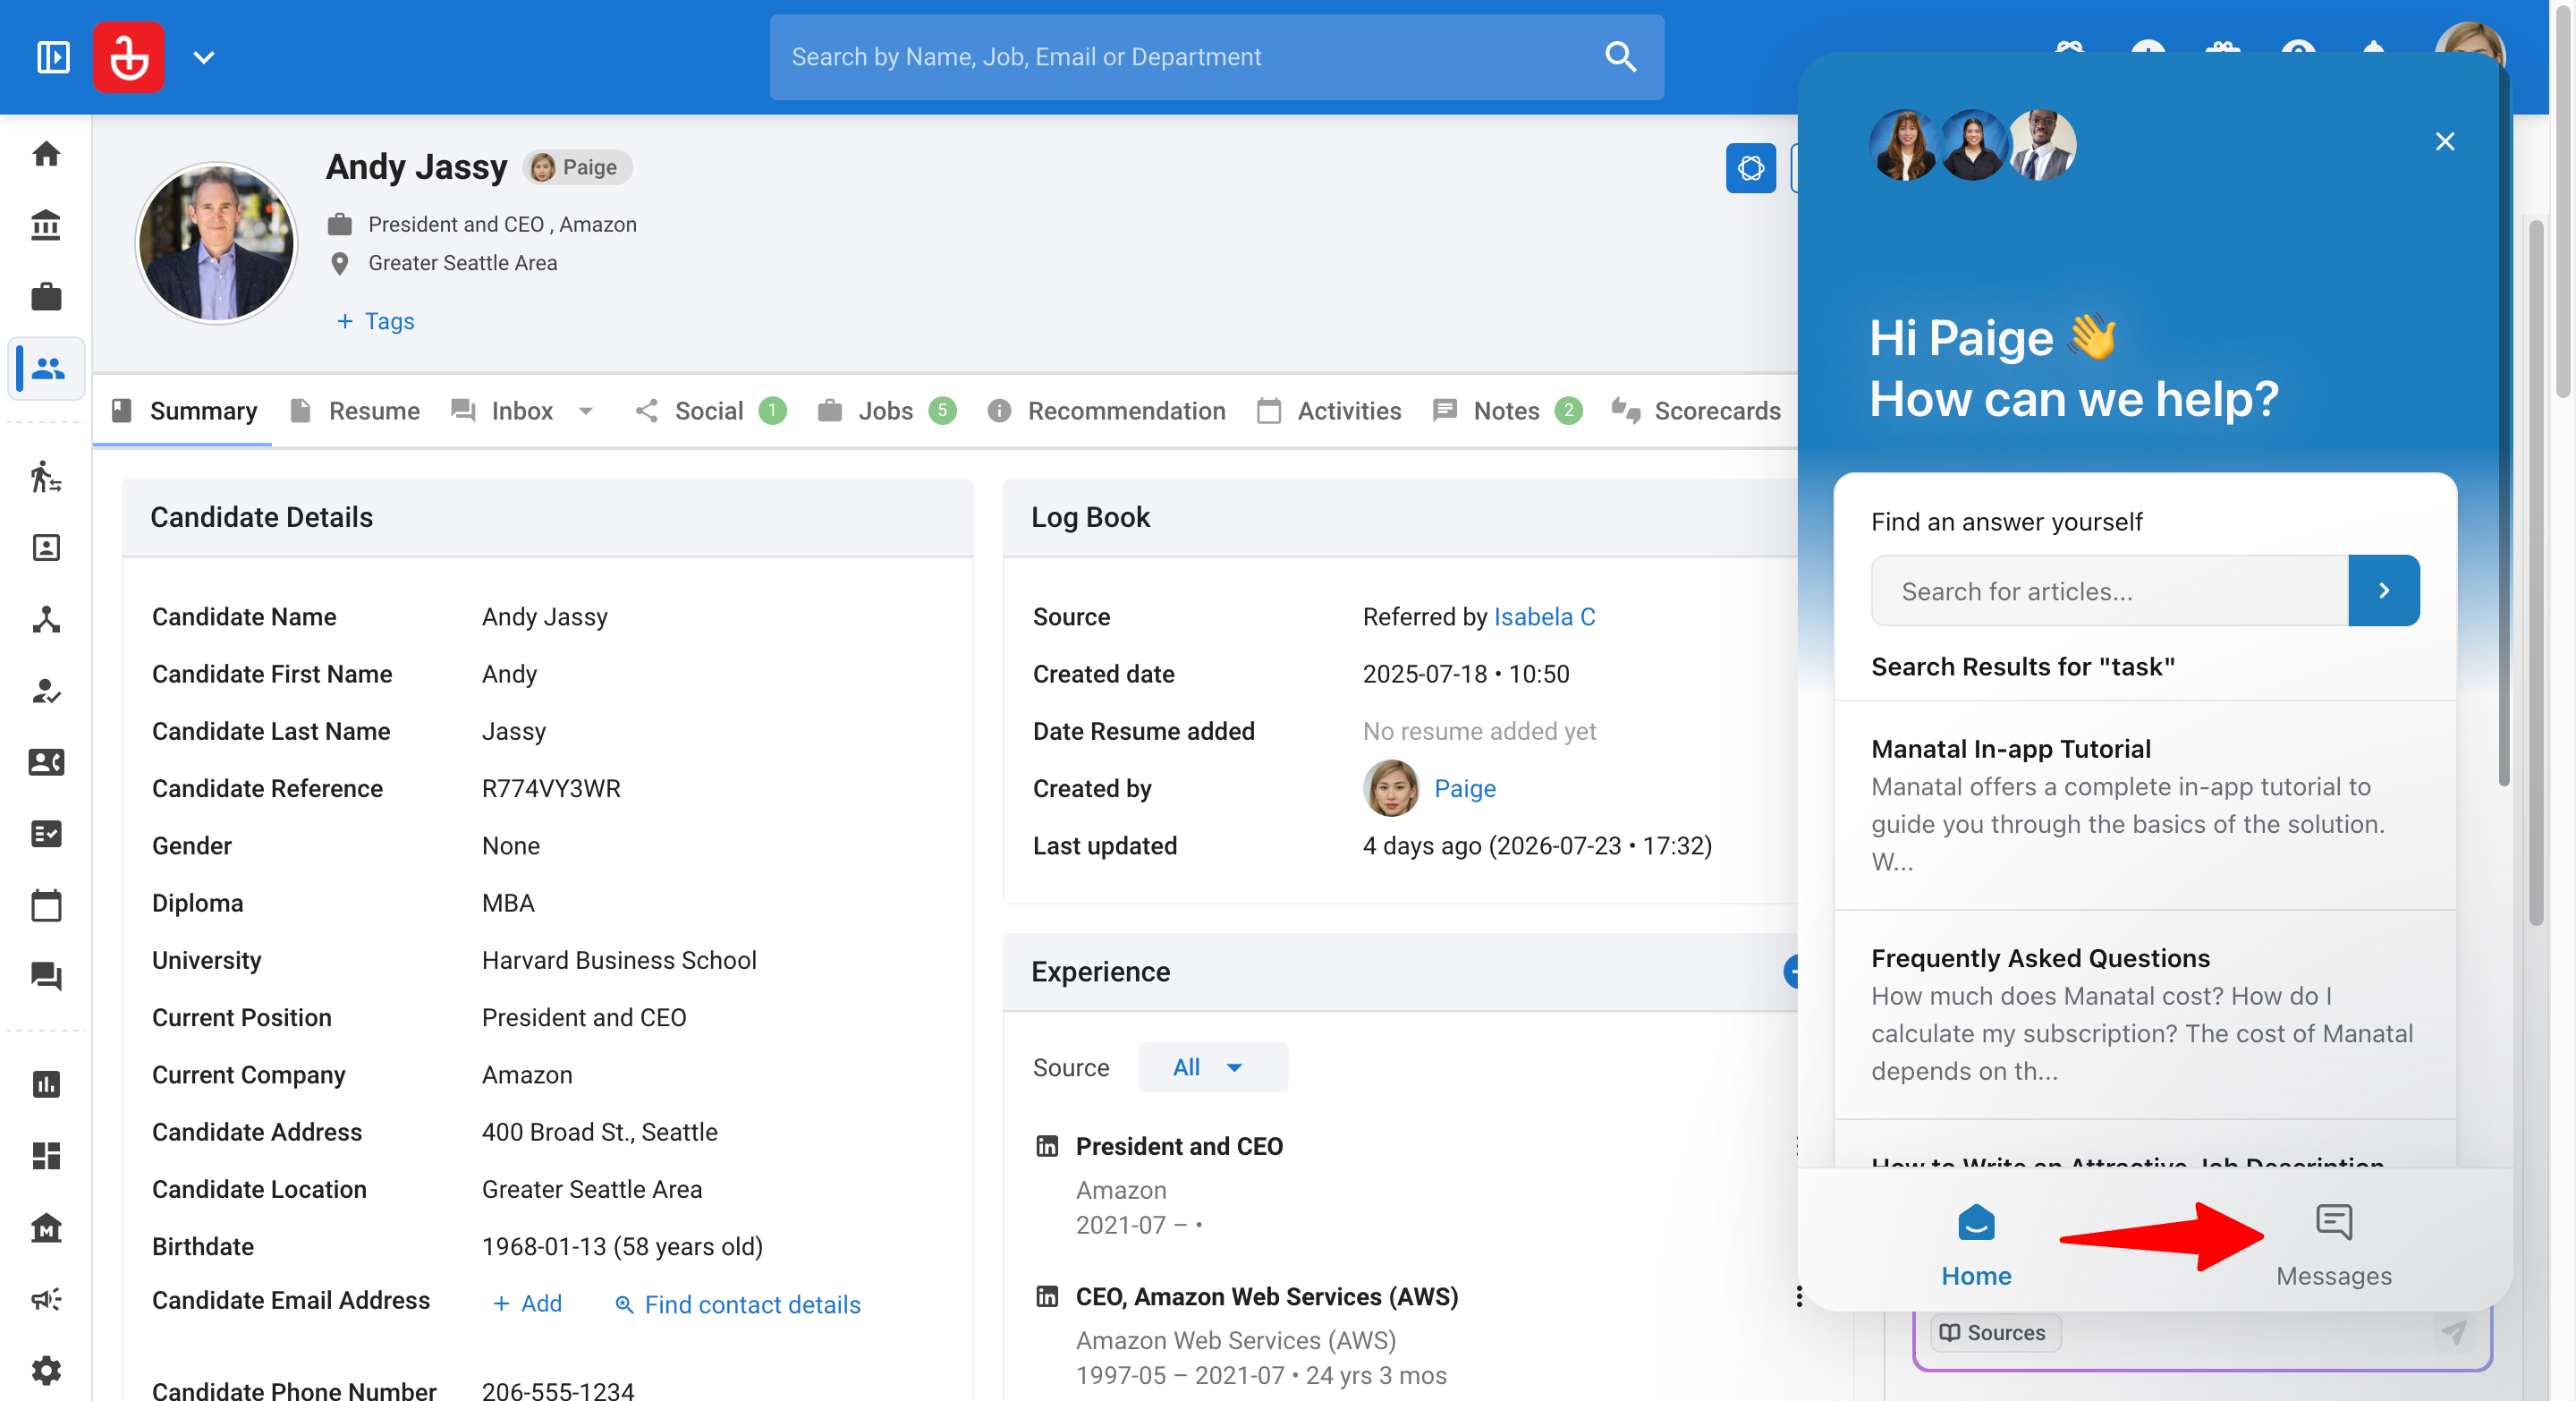
Task: Open Home in the left sidebar
Action: [46, 154]
